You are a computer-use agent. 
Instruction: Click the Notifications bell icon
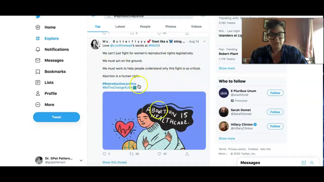(x=38, y=49)
